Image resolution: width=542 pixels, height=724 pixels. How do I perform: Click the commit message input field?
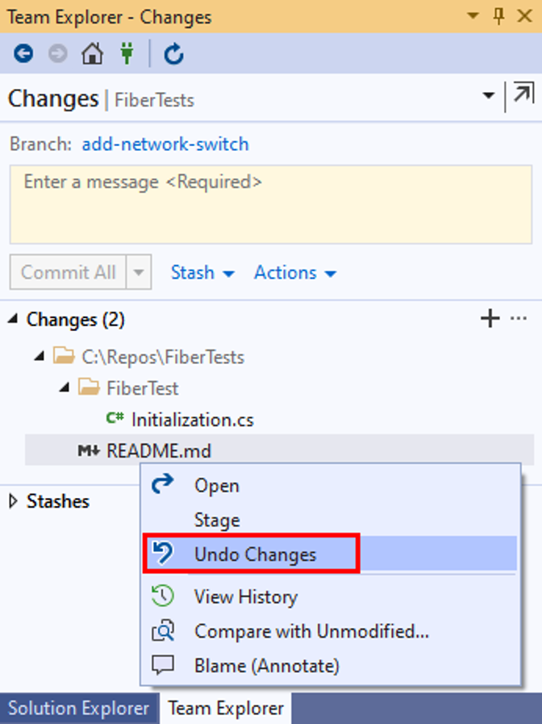tap(271, 204)
